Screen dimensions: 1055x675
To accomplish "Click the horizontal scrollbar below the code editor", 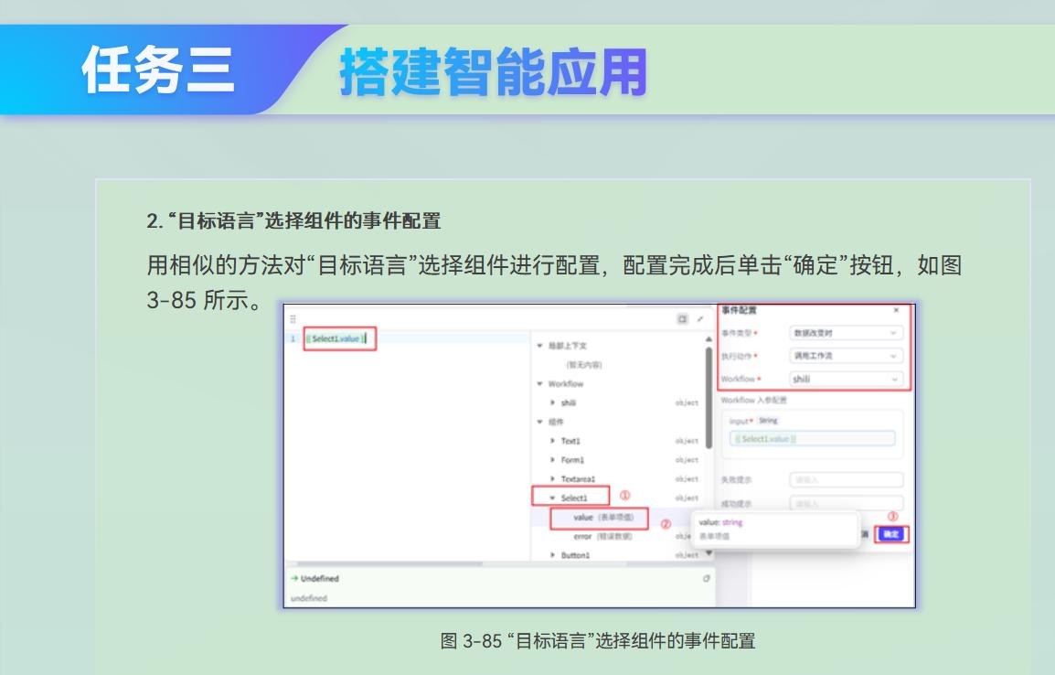I will coord(389,564).
